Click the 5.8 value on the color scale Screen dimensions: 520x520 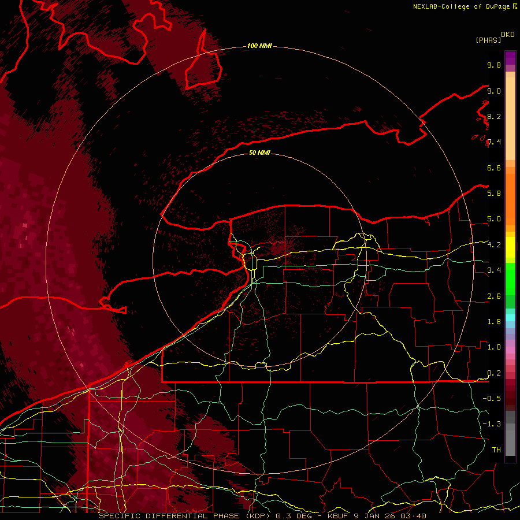point(494,193)
